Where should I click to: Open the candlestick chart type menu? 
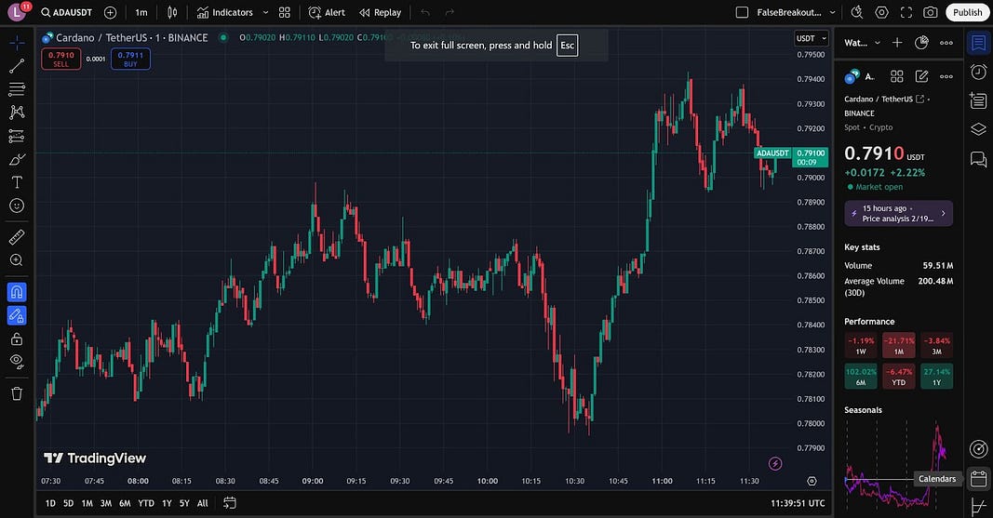coord(172,13)
